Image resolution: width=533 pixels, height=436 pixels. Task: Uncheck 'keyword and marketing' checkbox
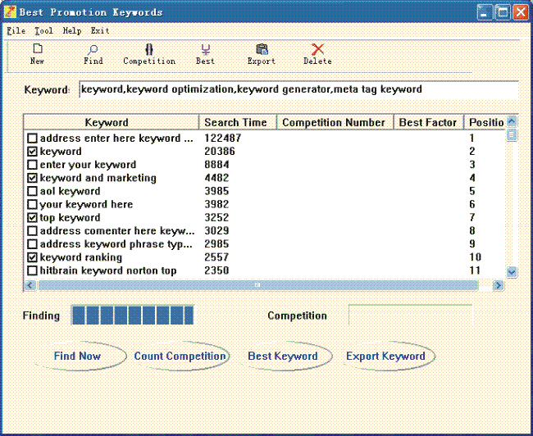tap(32, 178)
